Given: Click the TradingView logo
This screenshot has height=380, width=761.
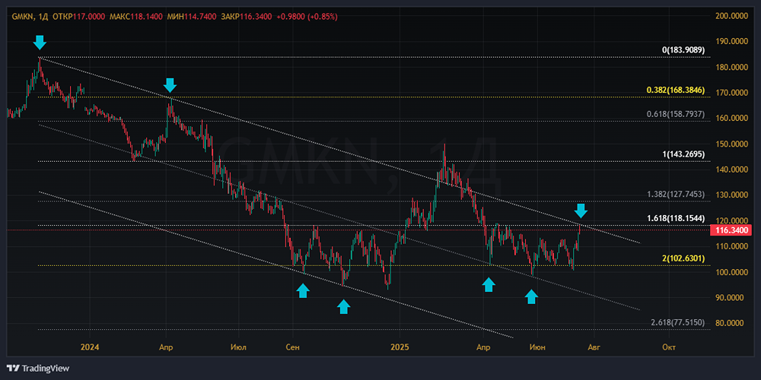Looking at the screenshot, I should [38, 369].
